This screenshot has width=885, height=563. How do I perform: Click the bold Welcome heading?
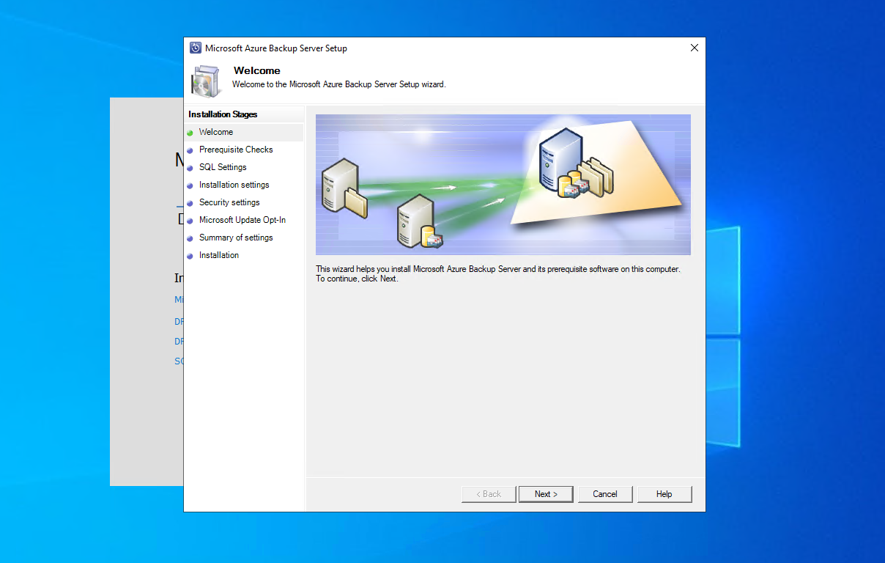click(x=257, y=71)
